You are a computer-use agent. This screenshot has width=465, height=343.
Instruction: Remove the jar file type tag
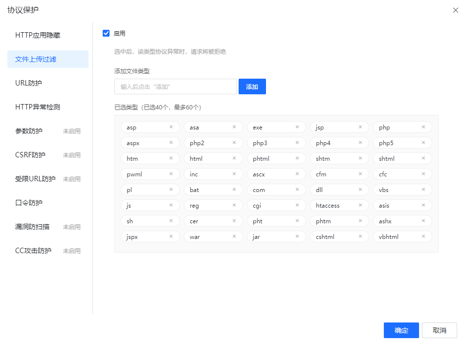[297, 236]
